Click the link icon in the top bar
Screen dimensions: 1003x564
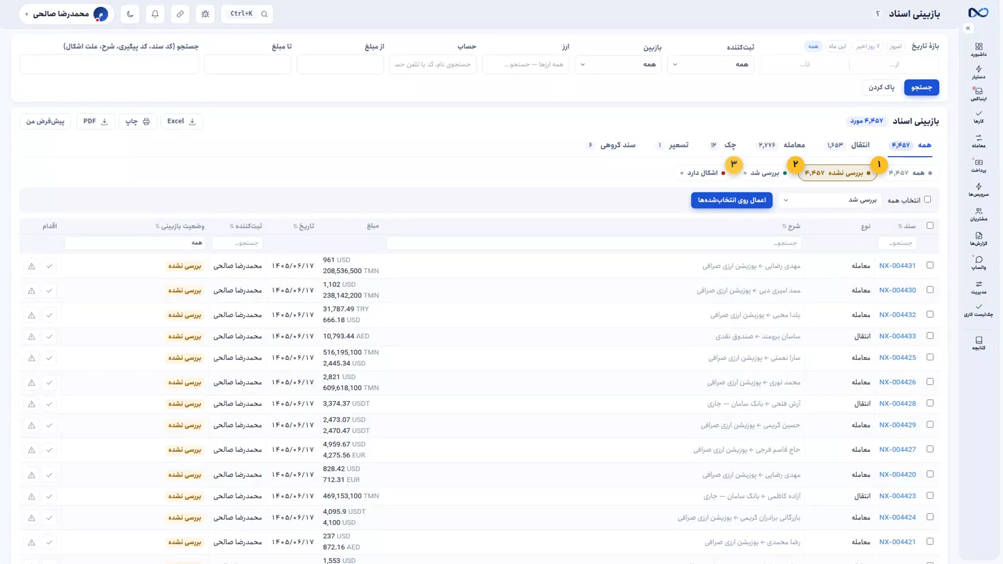point(180,14)
